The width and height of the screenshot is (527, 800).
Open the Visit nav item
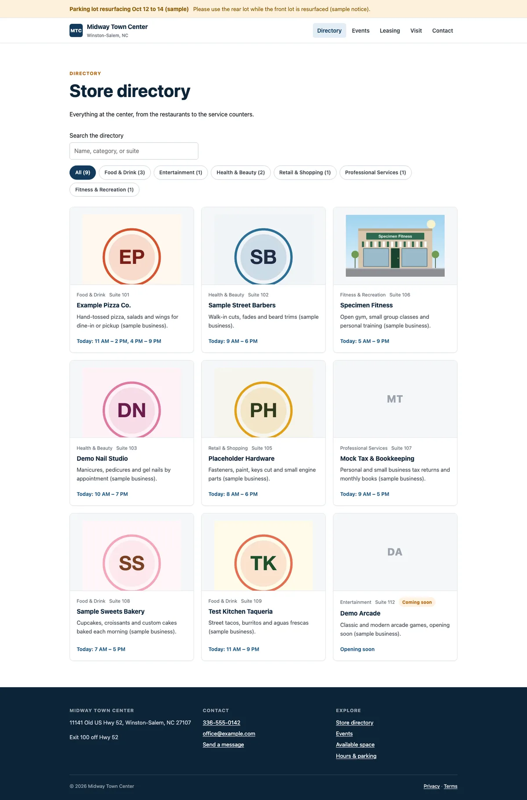click(x=416, y=31)
